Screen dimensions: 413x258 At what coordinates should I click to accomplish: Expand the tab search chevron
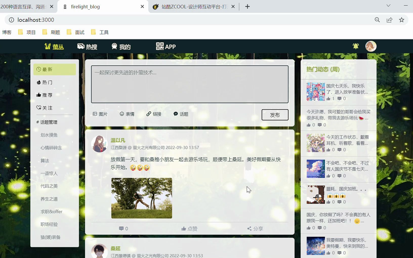[388, 6]
